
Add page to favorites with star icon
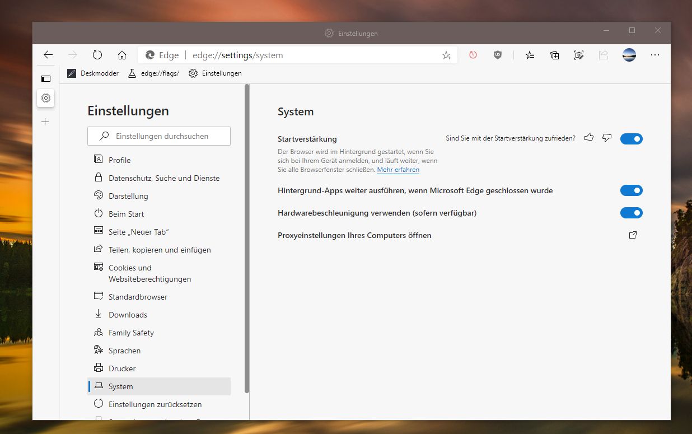click(446, 55)
